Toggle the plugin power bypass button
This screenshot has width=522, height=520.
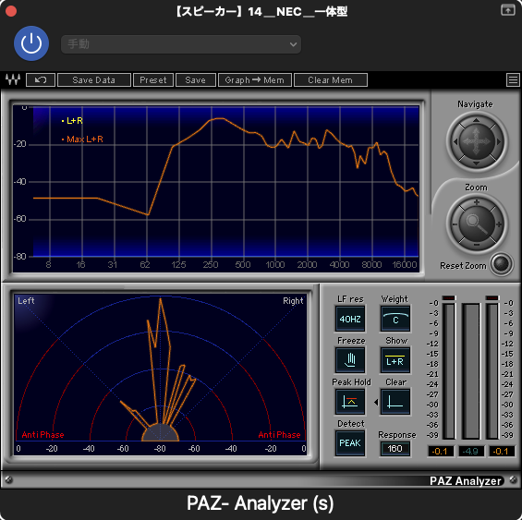tap(31, 43)
